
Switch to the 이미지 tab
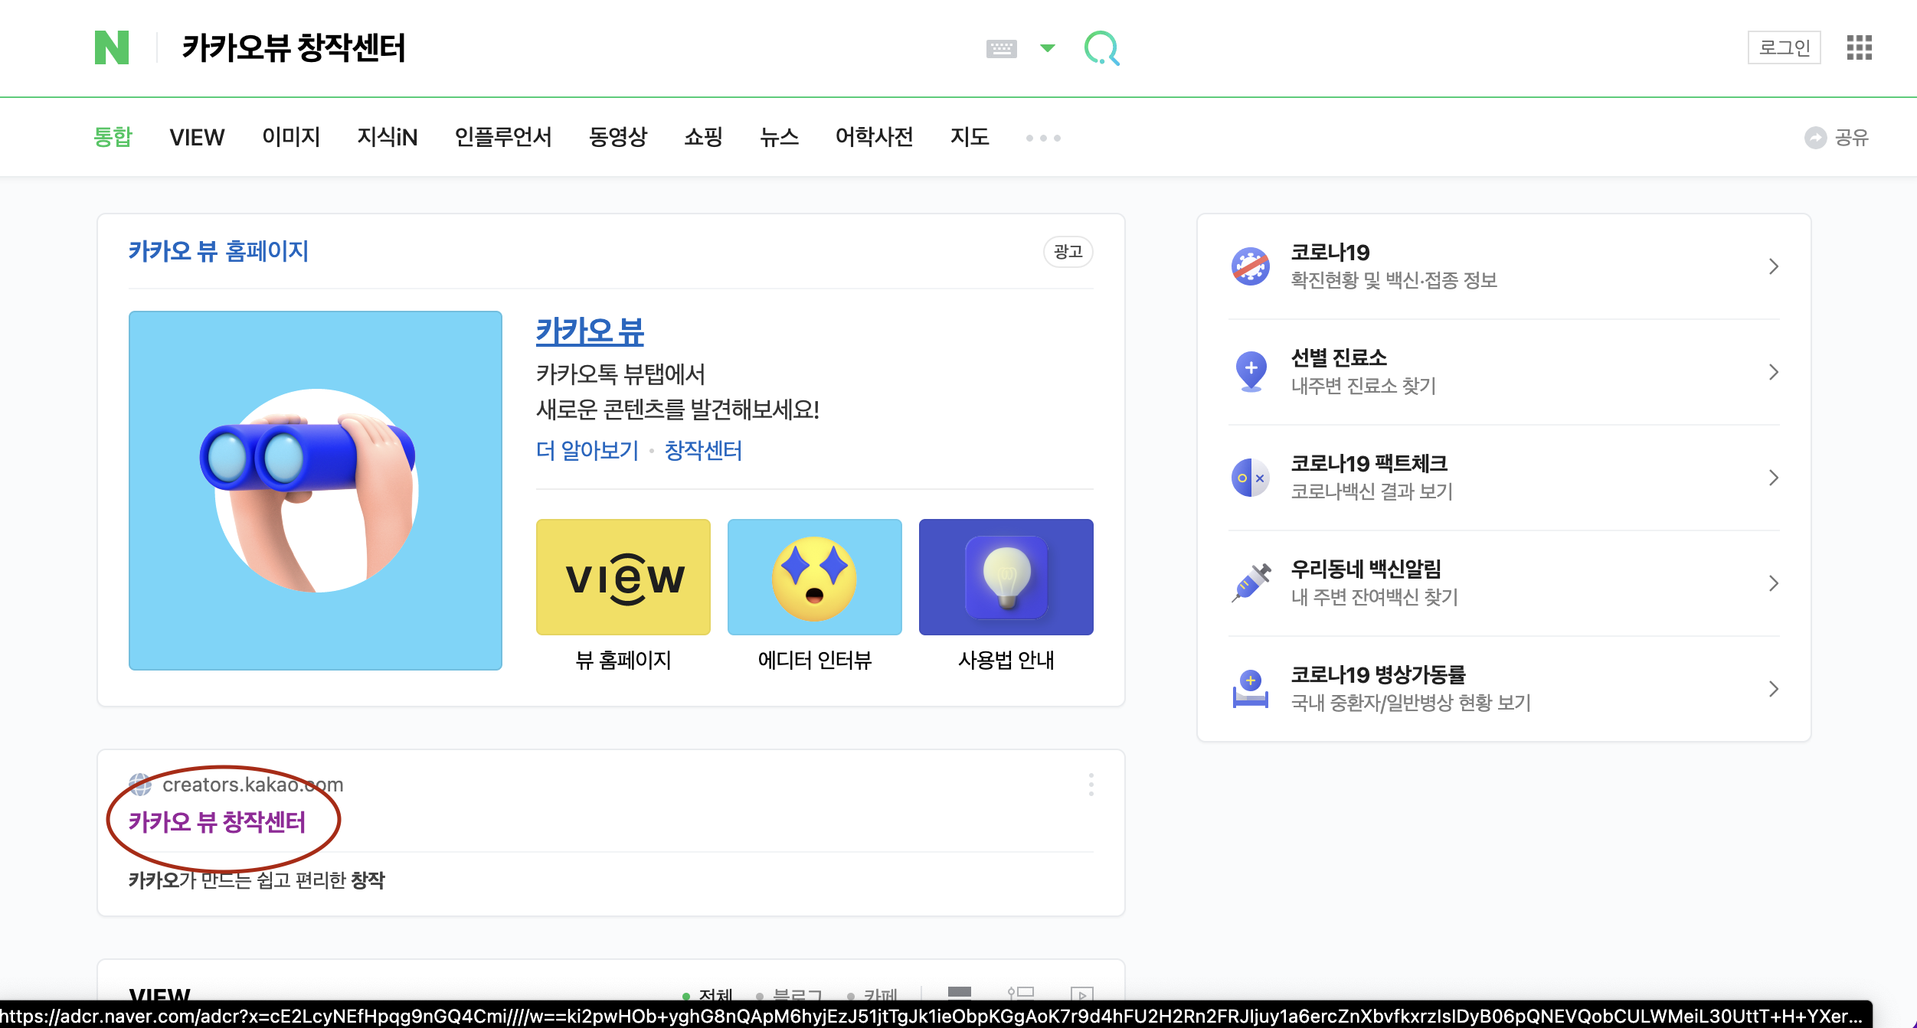coord(291,137)
